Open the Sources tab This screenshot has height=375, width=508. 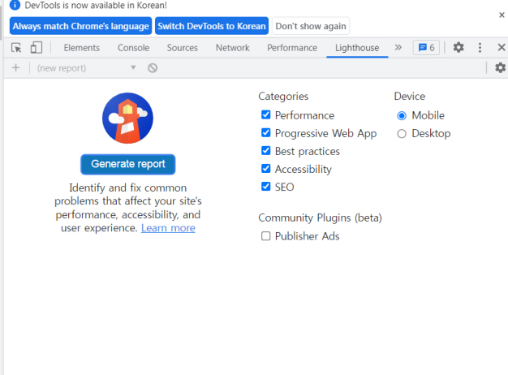coord(182,48)
